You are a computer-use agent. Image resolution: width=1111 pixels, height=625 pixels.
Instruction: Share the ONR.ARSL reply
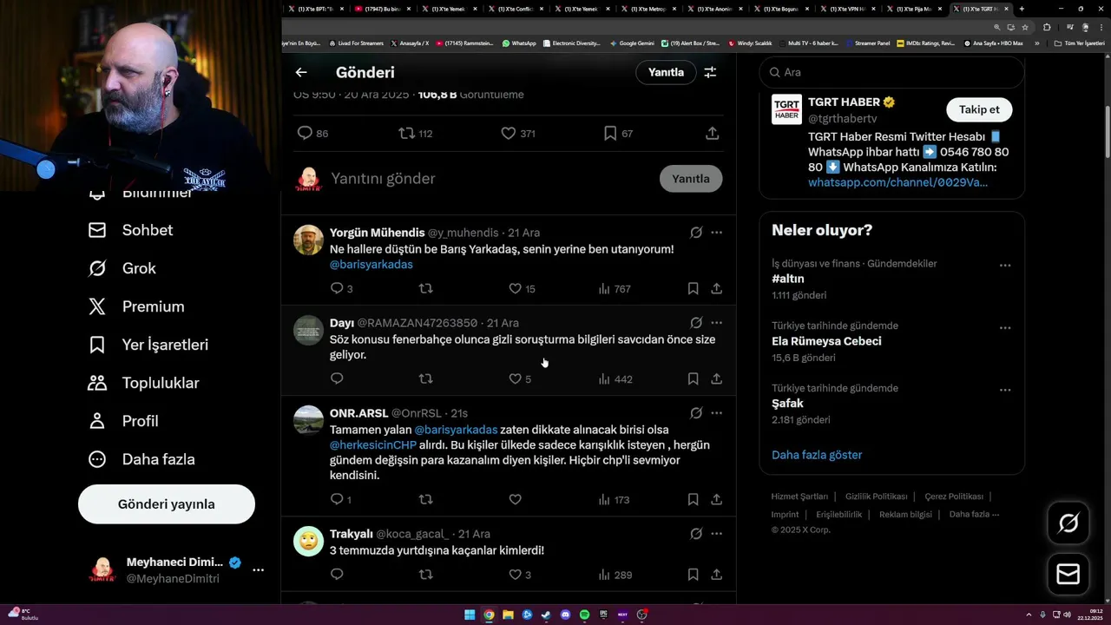coord(716,499)
